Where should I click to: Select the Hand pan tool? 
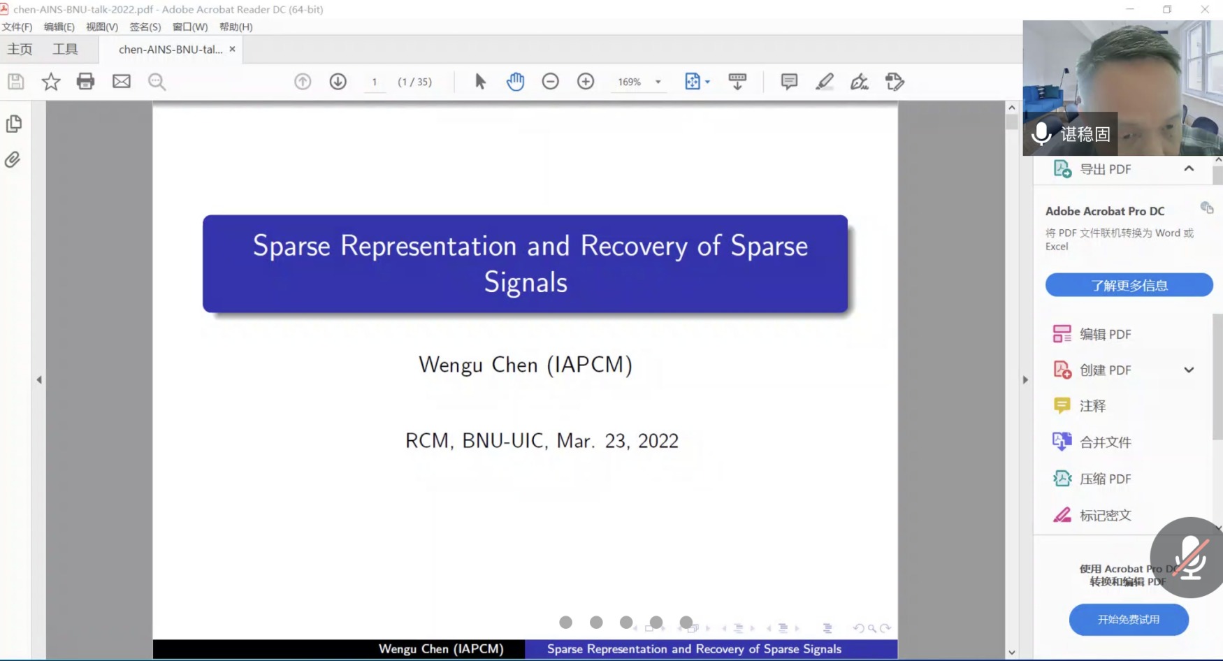click(515, 82)
